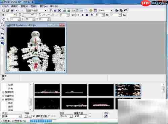Click the blue progress bar in the status bar
The image size is (168, 124).
click(x=41, y=121)
